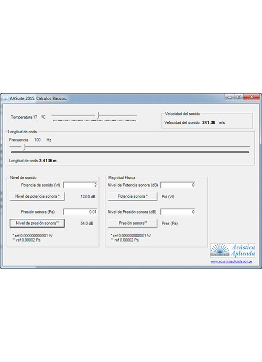
Task: Click the Temperatura slider thumb
Action: click(99, 115)
